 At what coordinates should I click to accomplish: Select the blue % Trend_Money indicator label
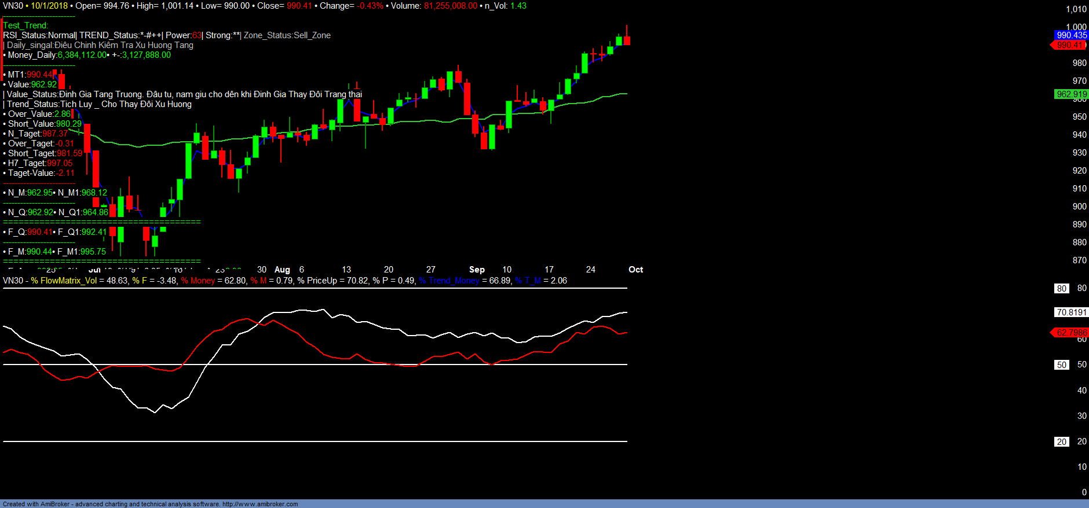coord(449,281)
